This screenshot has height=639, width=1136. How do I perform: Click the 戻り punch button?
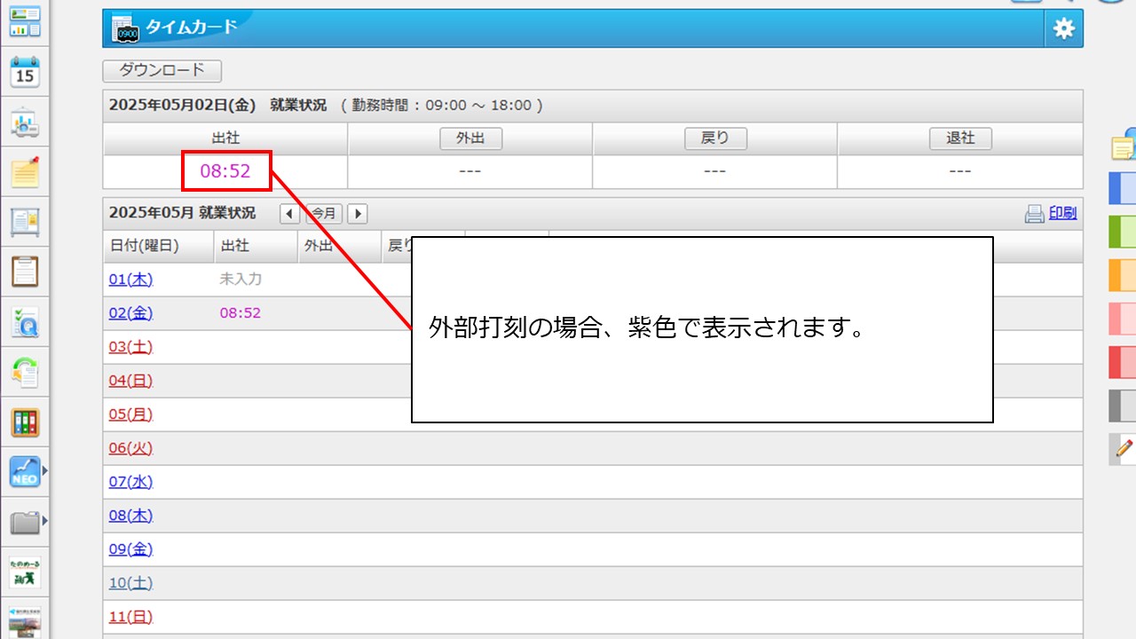(x=715, y=138)
